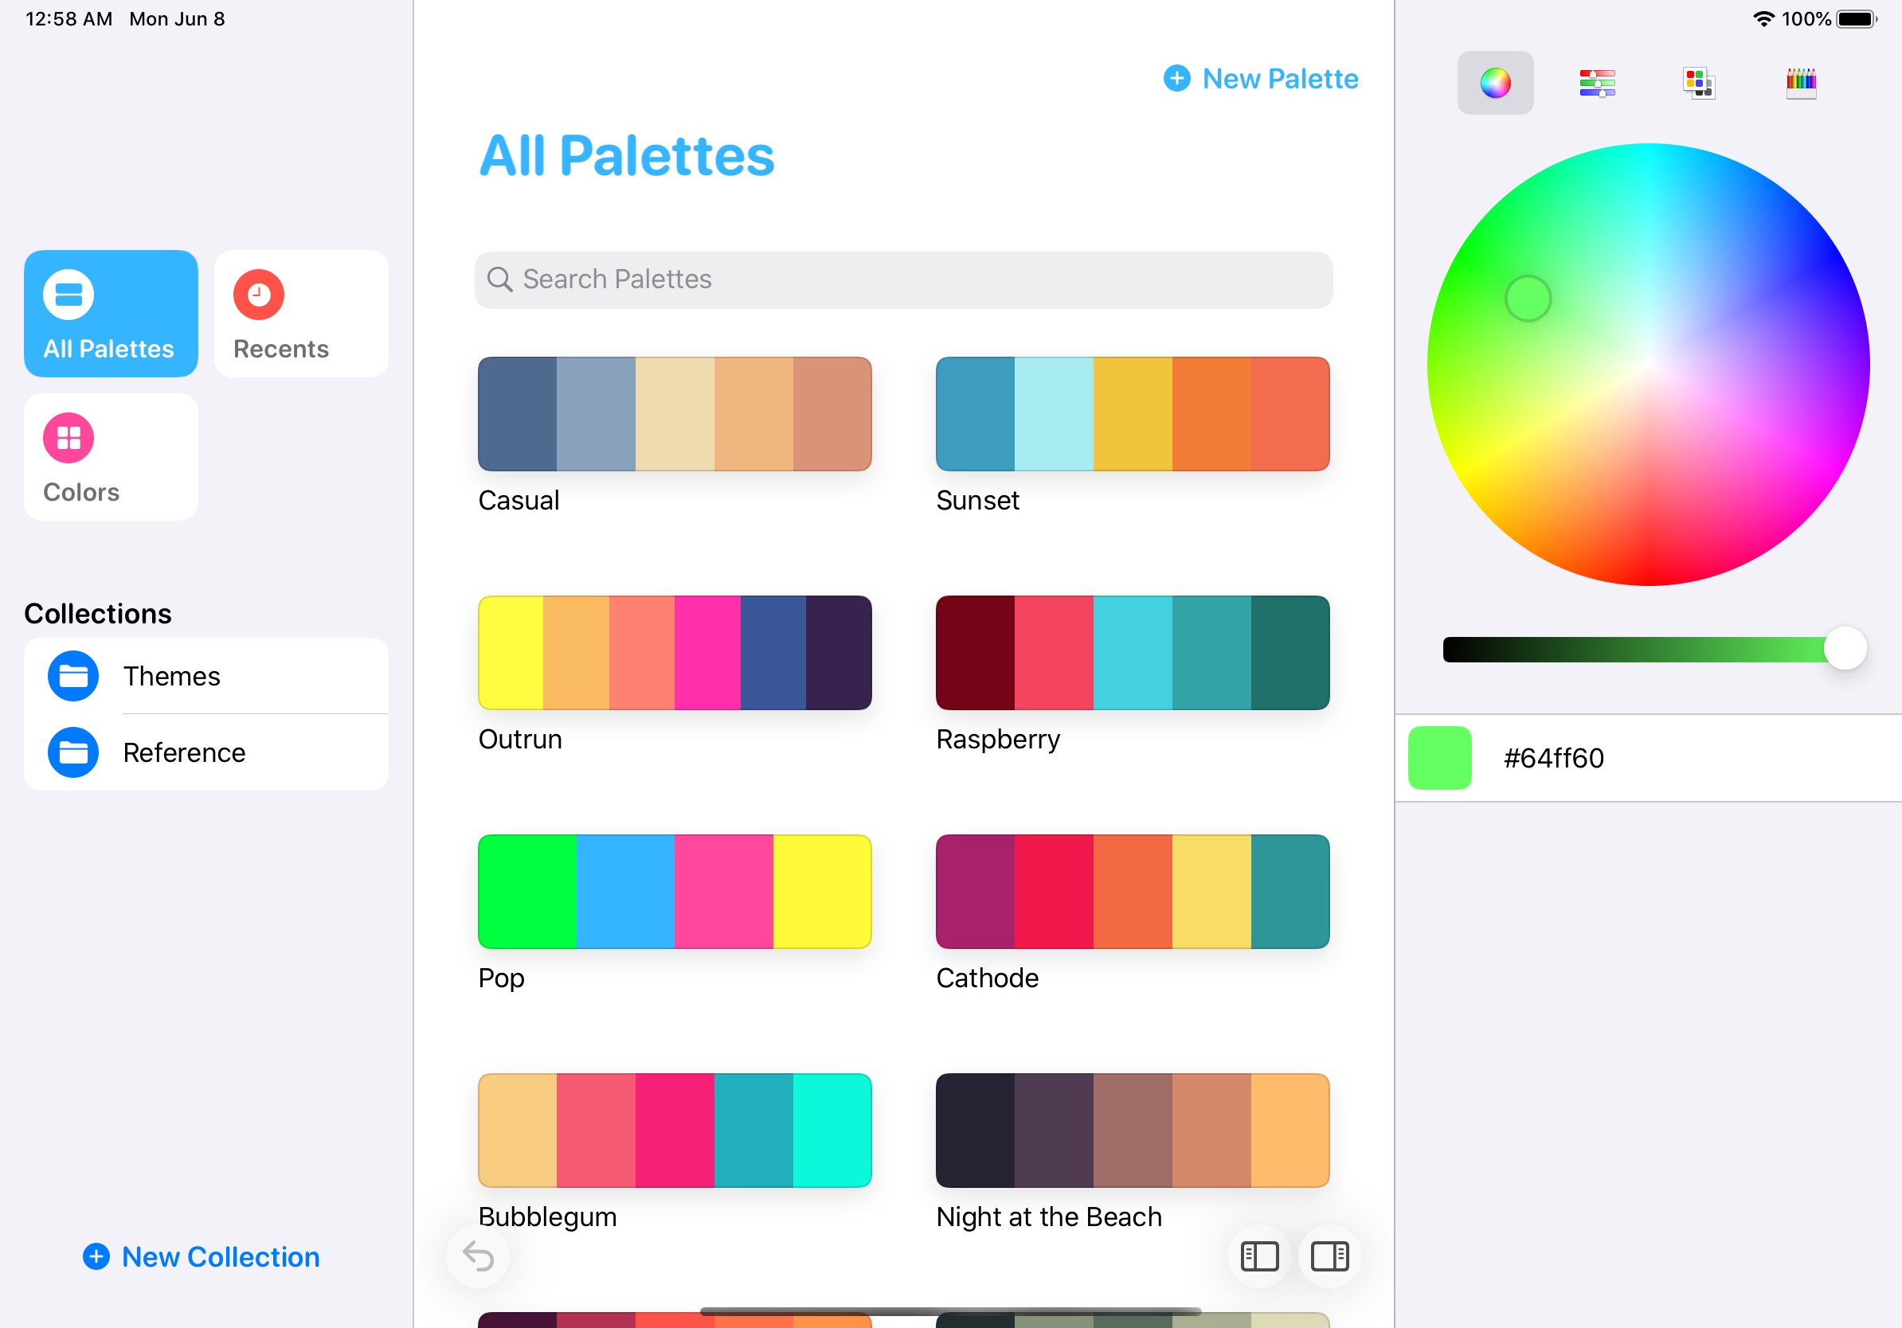Open the All Palettes sidebar tile

[111, 314]
